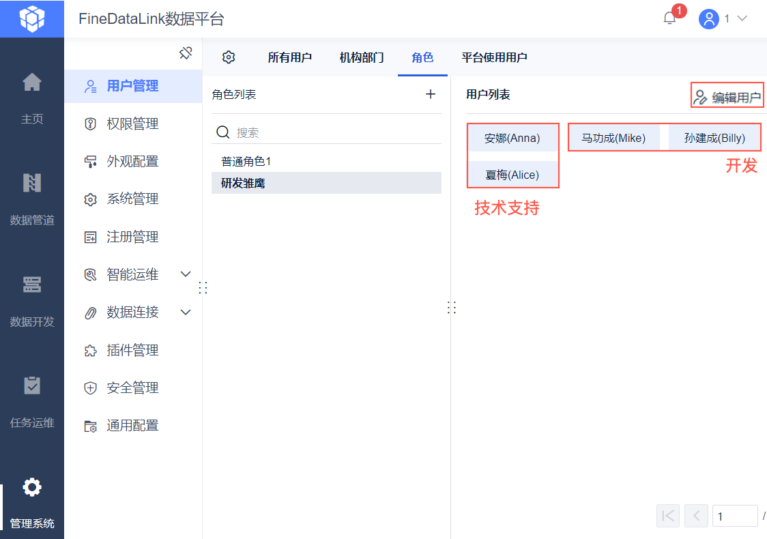Viewport: 767px width, 539px height.
Task: Click the page number input field
Action: coord(735,516)
